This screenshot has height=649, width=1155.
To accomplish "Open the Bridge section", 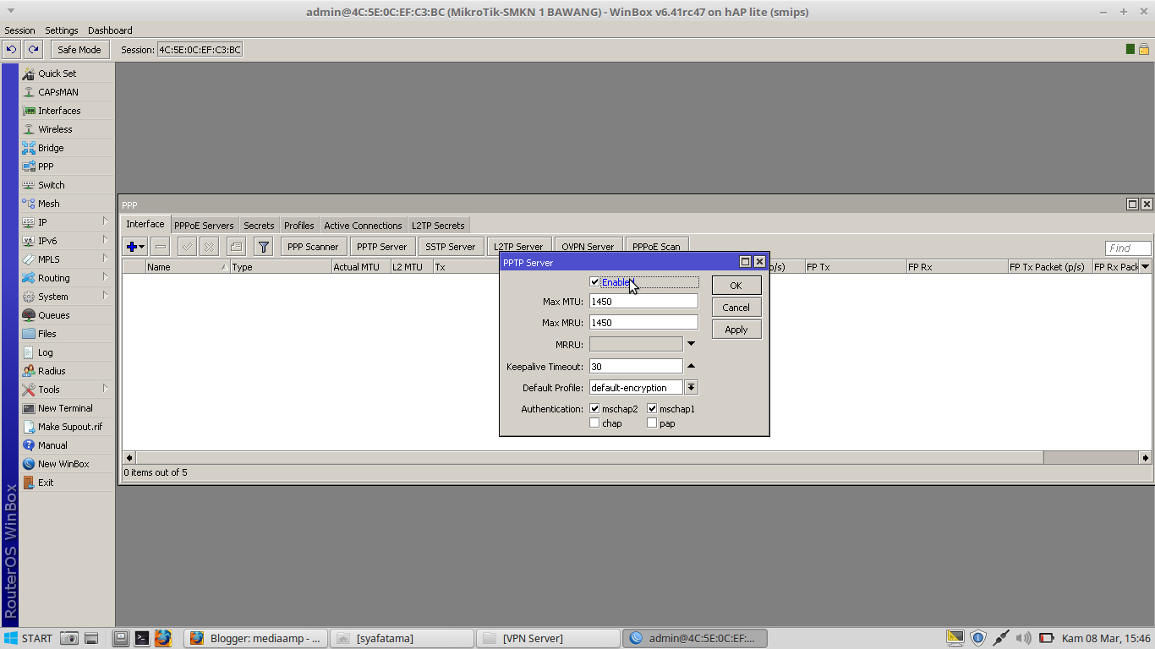I will (x=67, y=148).
